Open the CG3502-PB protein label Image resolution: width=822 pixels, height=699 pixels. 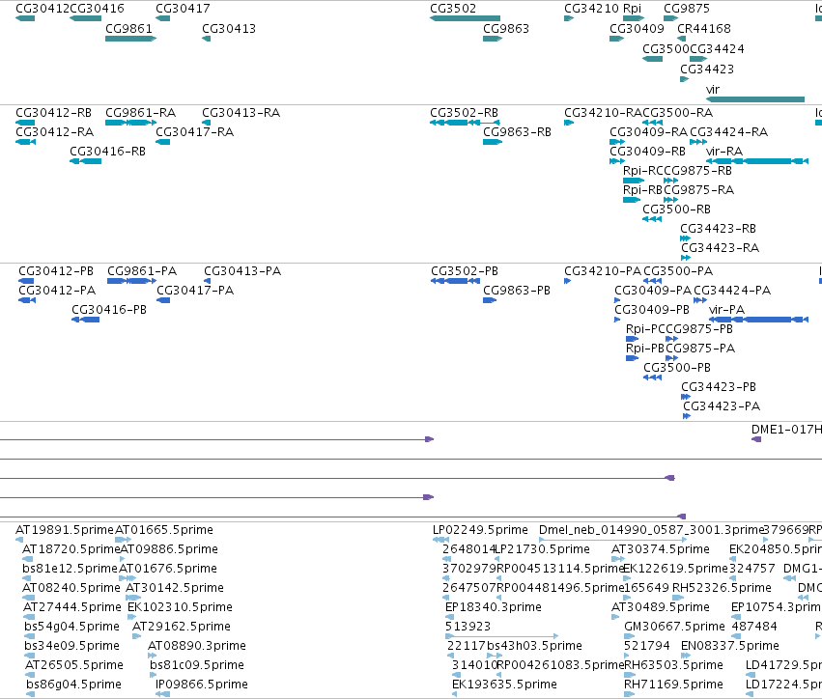(x=465, y=271)
